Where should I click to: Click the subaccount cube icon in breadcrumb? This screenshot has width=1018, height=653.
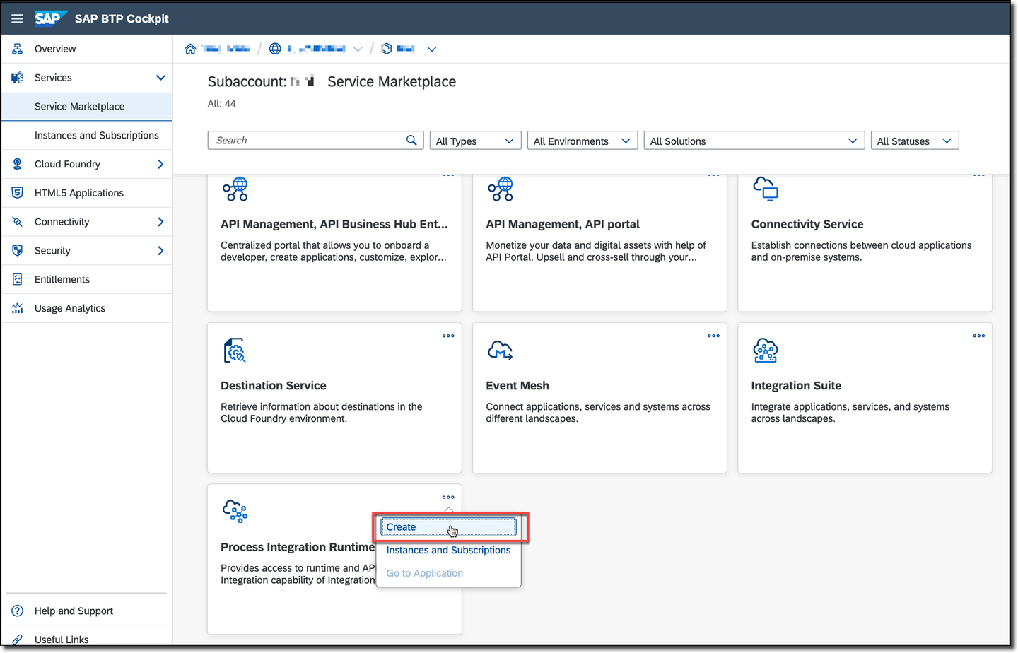click(x=387, y=49)
